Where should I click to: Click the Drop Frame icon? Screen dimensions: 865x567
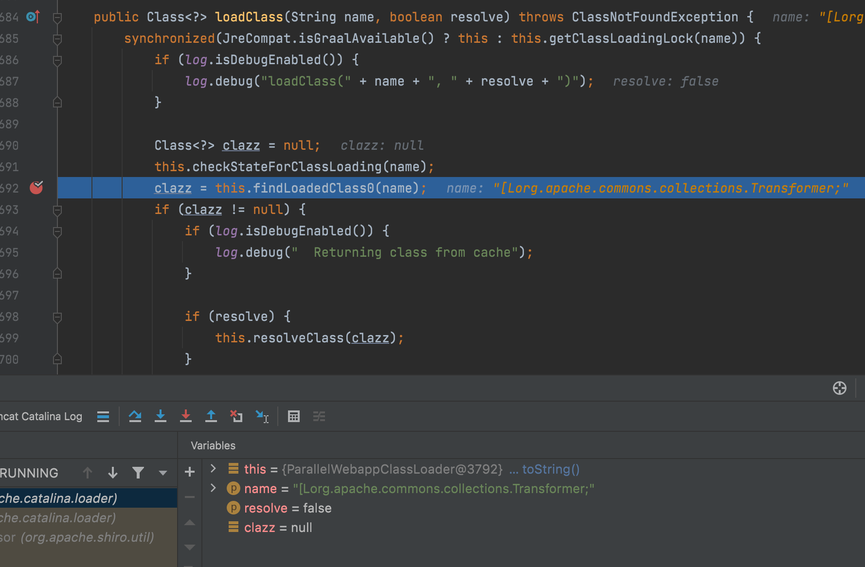tap(236, 416)
